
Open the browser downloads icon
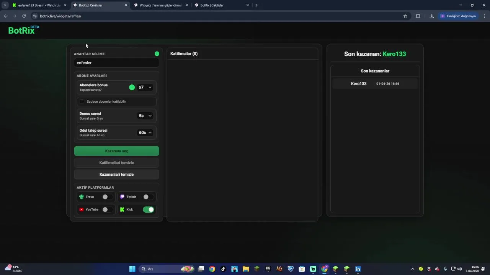point(432,16)
